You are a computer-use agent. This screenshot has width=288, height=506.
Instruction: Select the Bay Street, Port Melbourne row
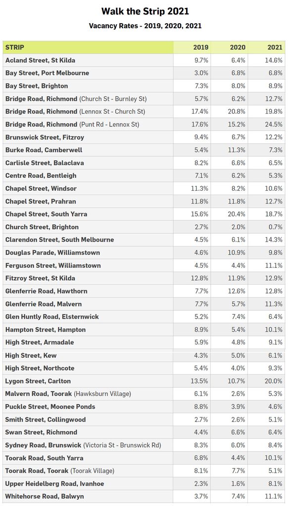144,73
